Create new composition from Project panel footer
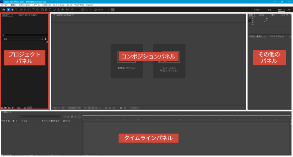The image size is (293, 157). 9,108
